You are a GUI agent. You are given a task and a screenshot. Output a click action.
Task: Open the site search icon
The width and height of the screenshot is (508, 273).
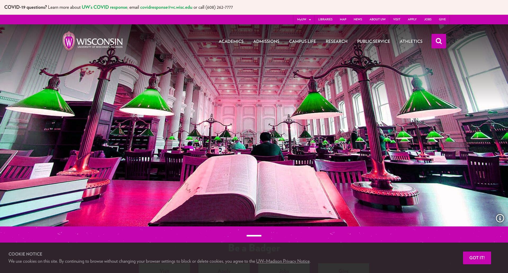pos(438,41)
